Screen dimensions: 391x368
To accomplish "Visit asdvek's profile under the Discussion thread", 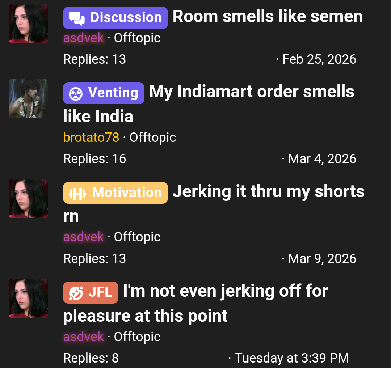I will tap(84, 38).
